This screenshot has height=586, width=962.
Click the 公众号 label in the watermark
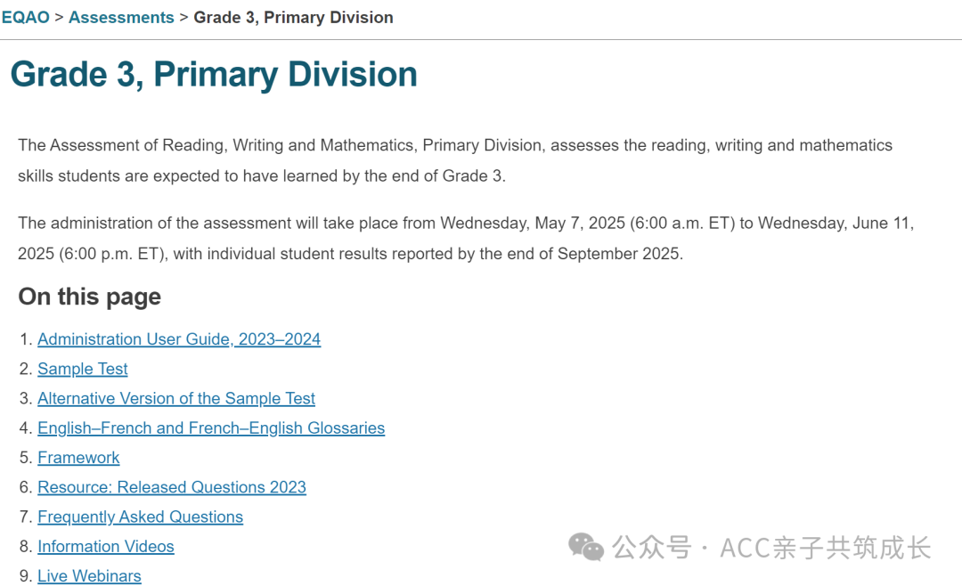(x=651, y=548)
